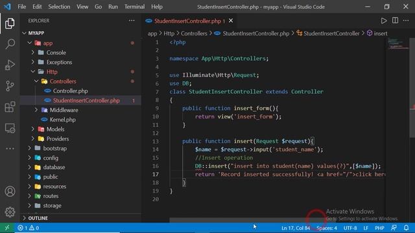Change encoding via UTF-8
Image resolution: width=415 pixels, height=233 pixels.
(350, 228)
